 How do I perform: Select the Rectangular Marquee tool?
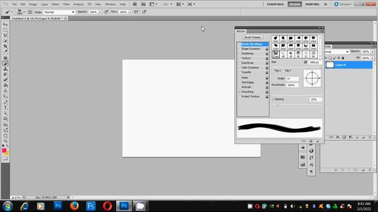tap(5, 30)
